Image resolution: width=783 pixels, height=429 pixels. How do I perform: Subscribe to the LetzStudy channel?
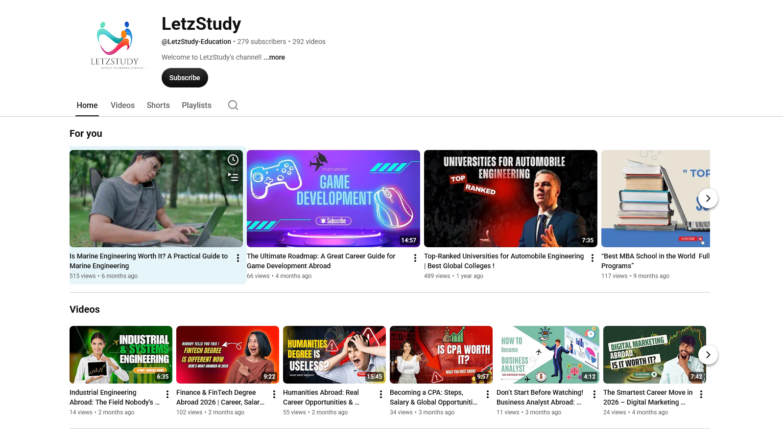[x=185, y=78]
